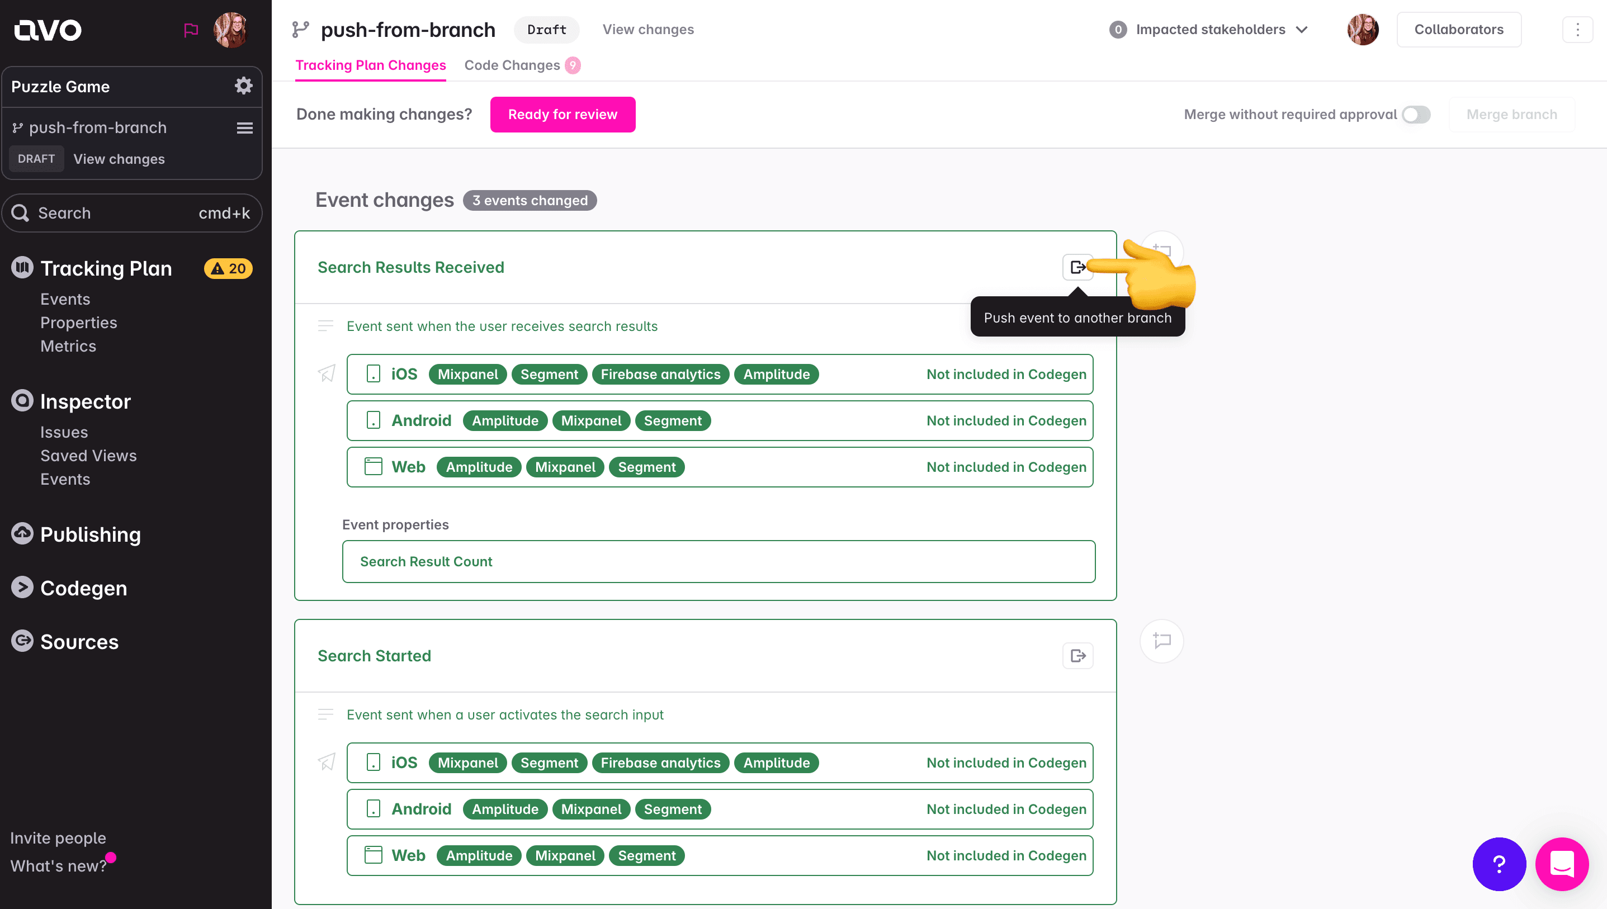Click the Ready for review button

(x=562, y=114)
